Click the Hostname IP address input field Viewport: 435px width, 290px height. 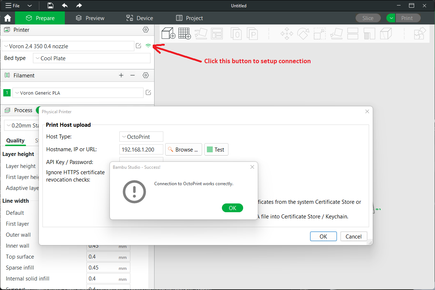[x=141, y=149]
